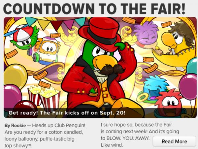Open the Fair banner image
198x149 pixels.
(100, 68)
